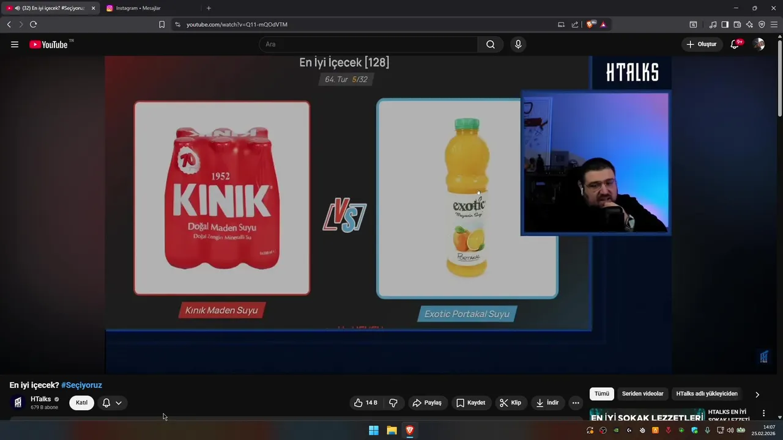
Task: Open the Logitech G Hub tray icon
Action: click(629, 430)
